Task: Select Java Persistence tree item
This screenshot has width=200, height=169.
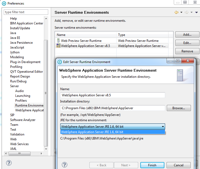Action: click(x=21, y=43)
